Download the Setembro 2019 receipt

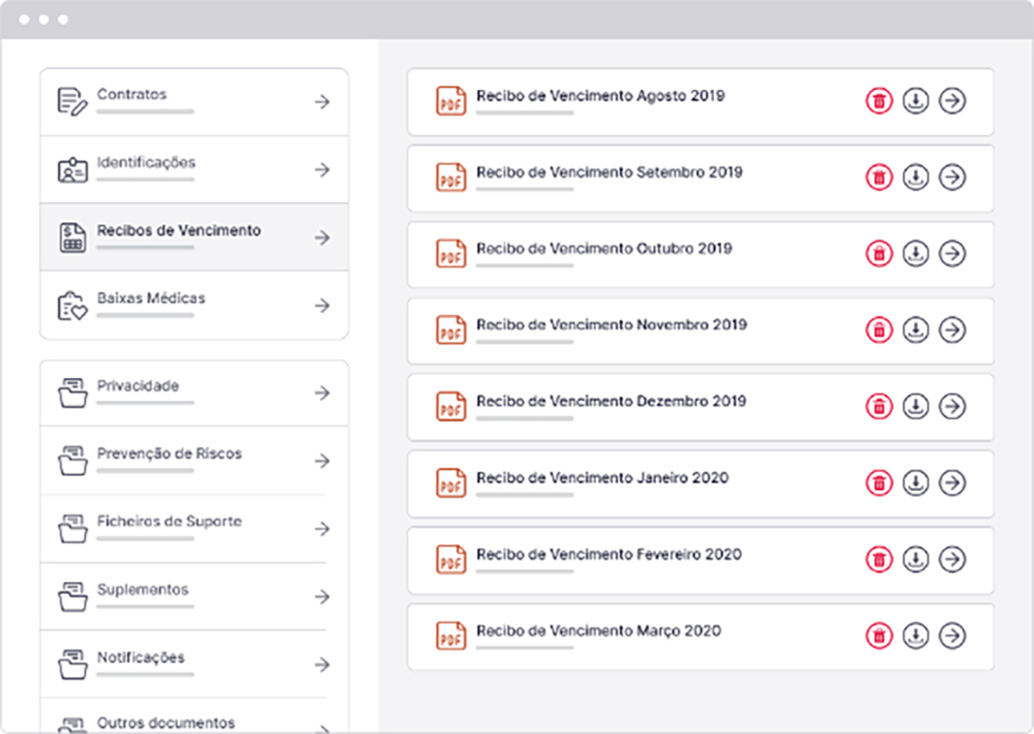click(916, 177)
